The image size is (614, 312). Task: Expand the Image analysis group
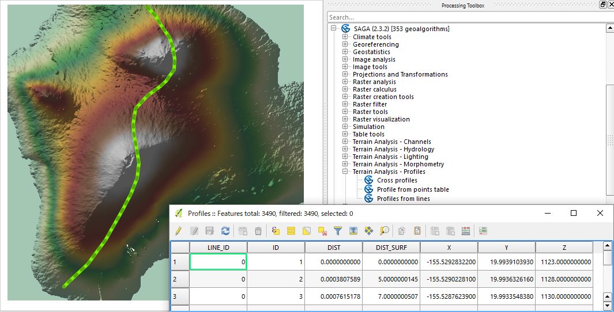point(345,59)
